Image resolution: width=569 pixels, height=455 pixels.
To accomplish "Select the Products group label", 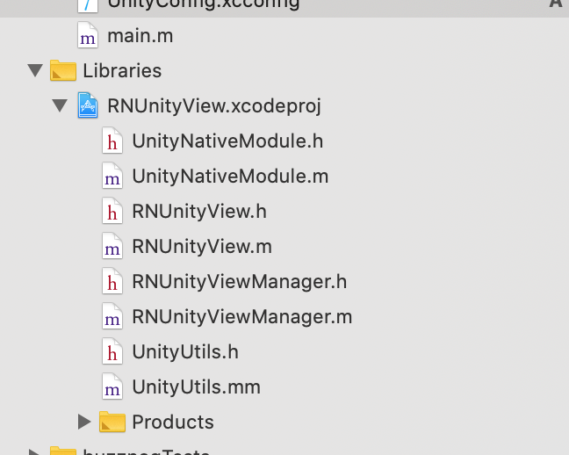I will pos(173,422).
